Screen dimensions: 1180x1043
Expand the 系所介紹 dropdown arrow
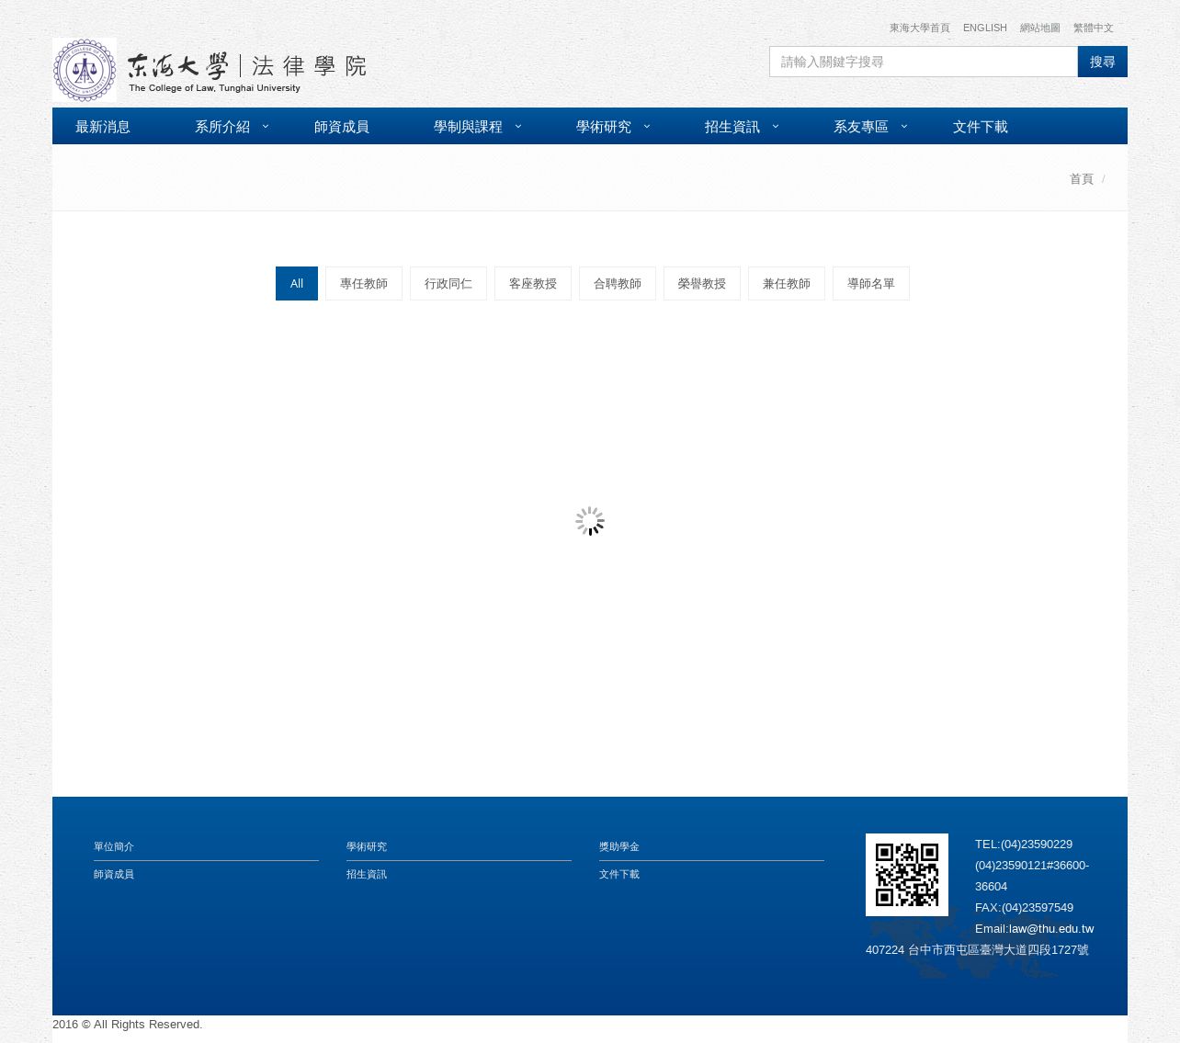pos(266,127)
